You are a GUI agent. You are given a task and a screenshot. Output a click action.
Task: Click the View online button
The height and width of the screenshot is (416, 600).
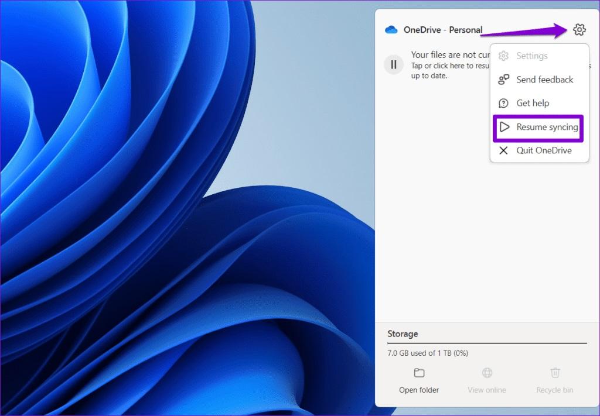(487, 380)
